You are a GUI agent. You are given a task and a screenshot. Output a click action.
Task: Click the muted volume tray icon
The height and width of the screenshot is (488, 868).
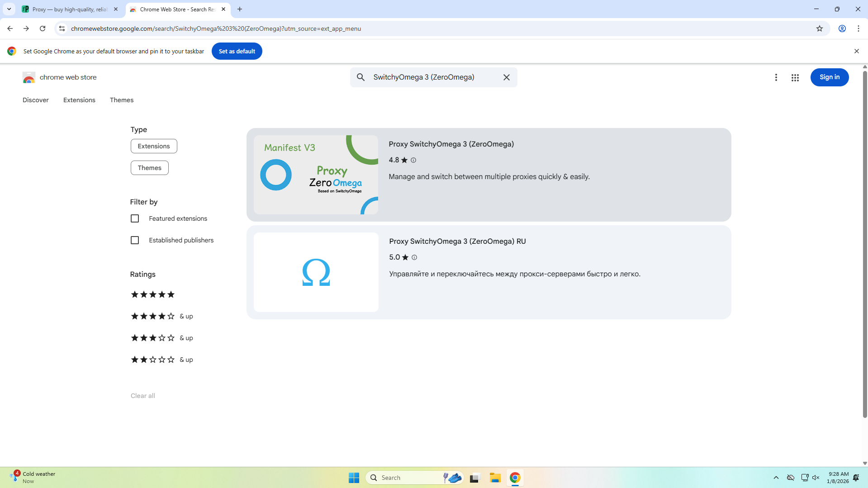point(816,478)
